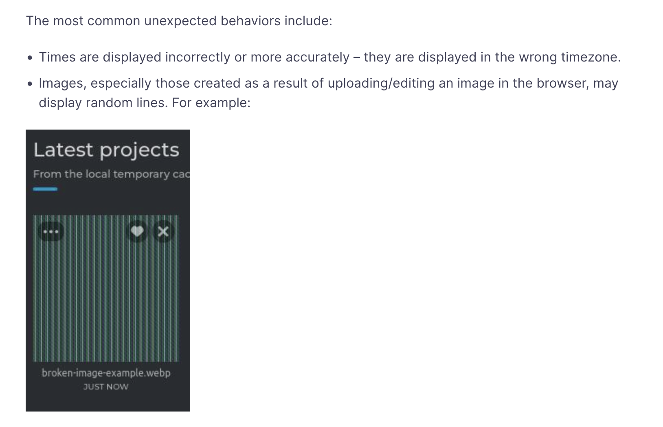The width and height of the screenshot is (663, 427).
Task: Open the three-dots menu on the project thumbnail
Action: pyautogui.click(x=51, y=232)
